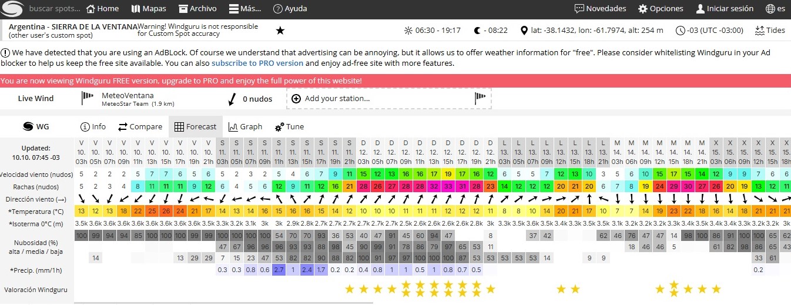Switch to the Graph tab

pyautogui.click(x=245, y=126)
